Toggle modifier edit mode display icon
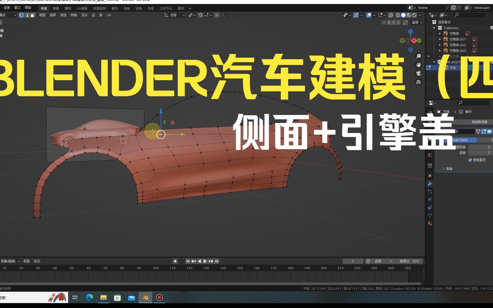Image resolution: width=493 pixels, height=308 pixels. [484, 131]
